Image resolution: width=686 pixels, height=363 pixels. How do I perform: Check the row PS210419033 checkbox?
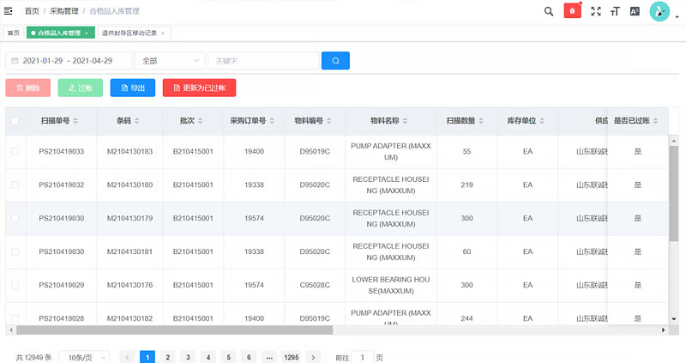(15, 151)
